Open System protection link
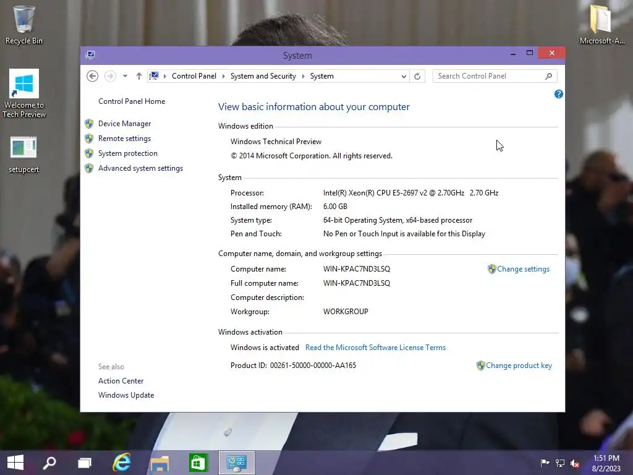The width and height of the screenshot is (633, 475). [x=127, y=153]
